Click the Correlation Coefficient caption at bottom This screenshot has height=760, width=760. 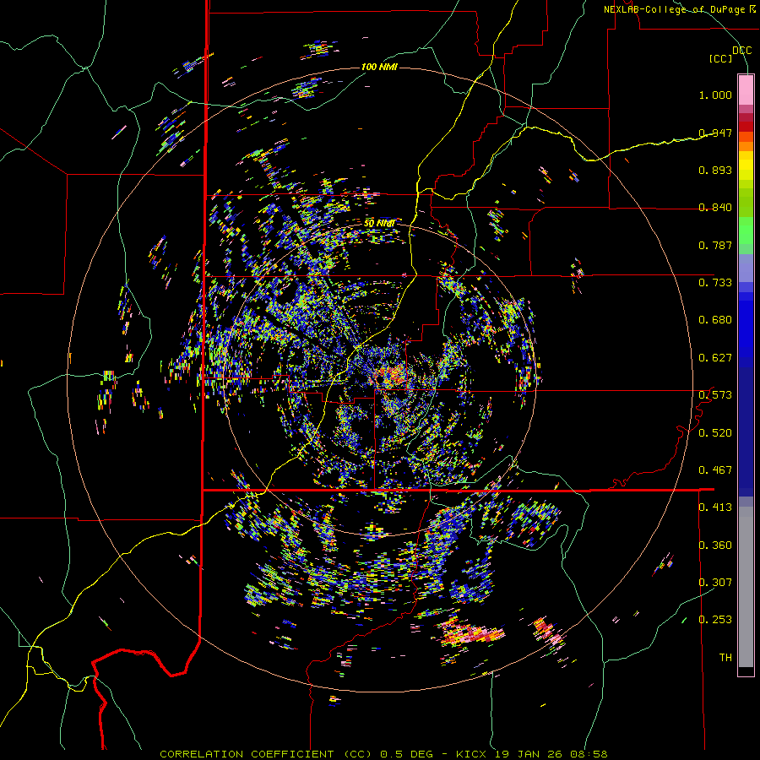[383, 754]
